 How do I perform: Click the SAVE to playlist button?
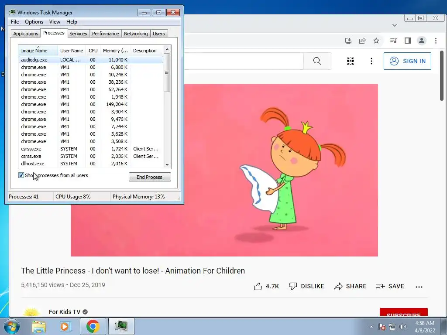390,286
